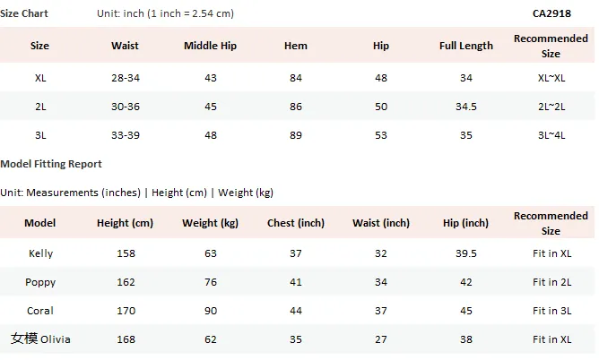The width and height of the screenshot is (599, 360).
Task: Click the Weight (kg) column header
Action: coord(210,223)
